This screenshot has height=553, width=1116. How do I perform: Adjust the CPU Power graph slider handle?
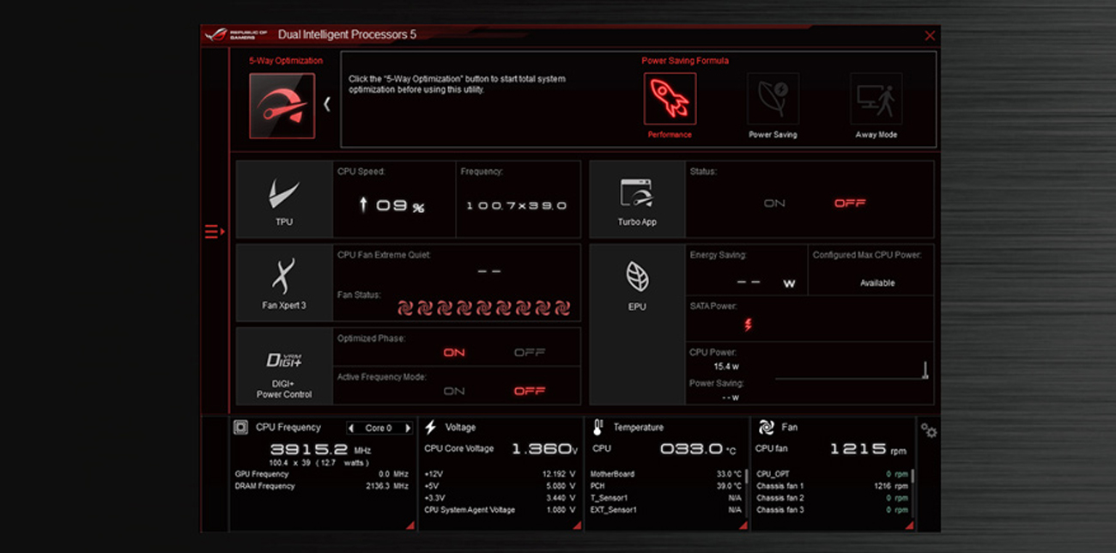click(x=925, y=370)
